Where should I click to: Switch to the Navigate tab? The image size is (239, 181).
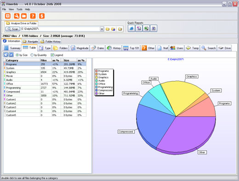(30, 41)
